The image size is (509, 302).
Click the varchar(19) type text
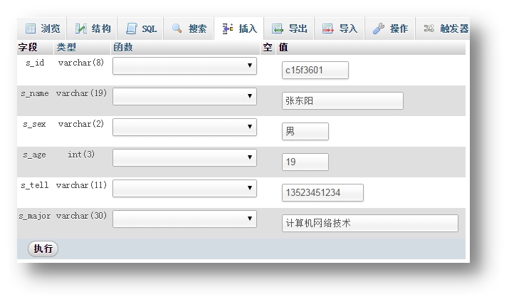(81, 93)
